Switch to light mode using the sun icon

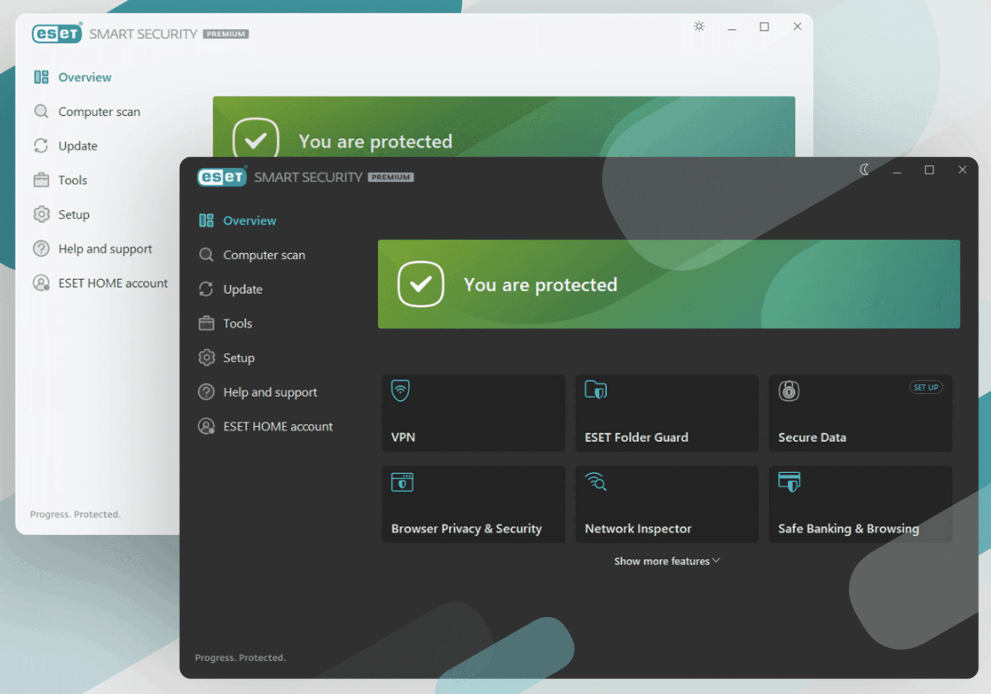(699, 27)
